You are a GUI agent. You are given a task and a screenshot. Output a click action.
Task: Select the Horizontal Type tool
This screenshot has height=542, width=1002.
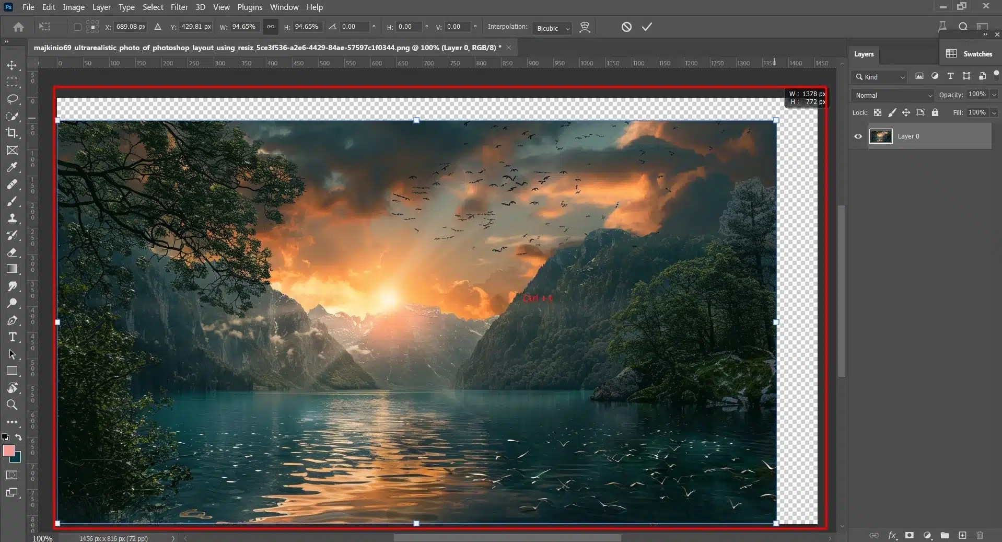click(12, 338)
